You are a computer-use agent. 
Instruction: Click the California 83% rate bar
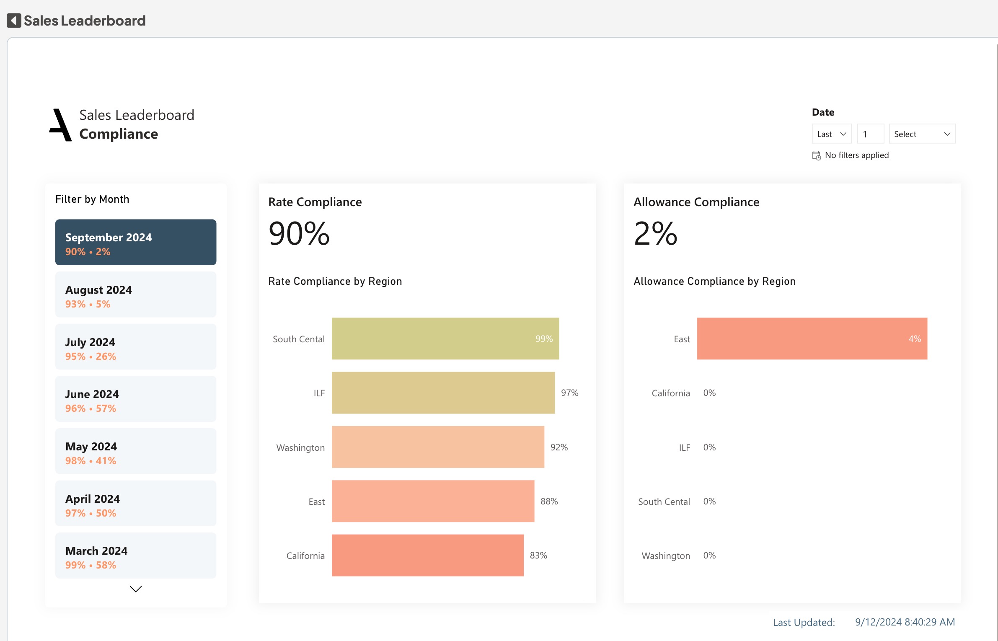coord(427,556)
